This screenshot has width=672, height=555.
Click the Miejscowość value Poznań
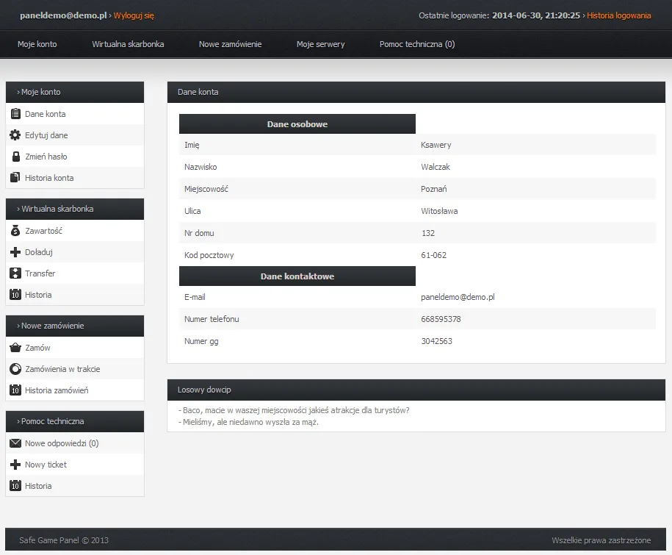pos(434,189)
